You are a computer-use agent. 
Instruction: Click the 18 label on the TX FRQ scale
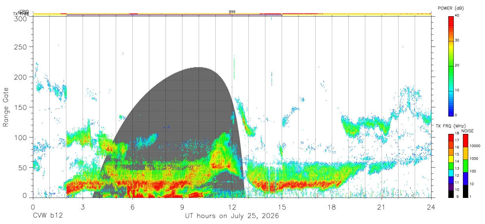click(457, 134)
